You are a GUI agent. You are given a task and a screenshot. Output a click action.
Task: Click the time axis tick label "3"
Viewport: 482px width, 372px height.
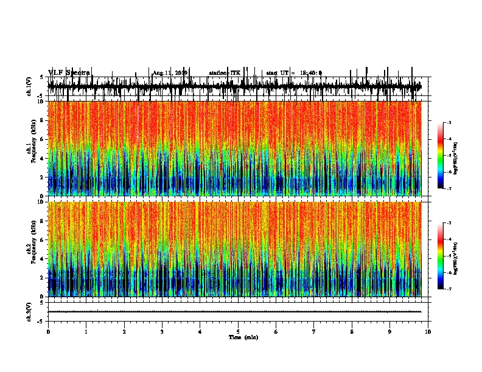(x=162, y=332)
